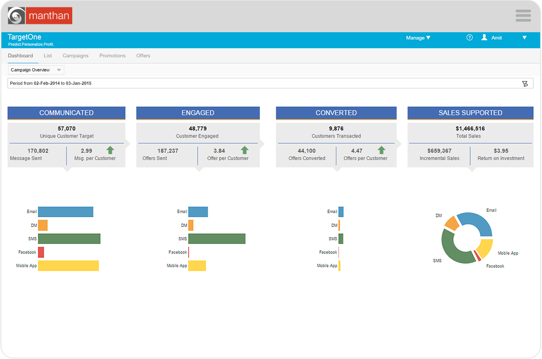Image resolution: width=542 pixels, height=359 pixels.
Task: Click the SALES SUPPORTED header banner
Action: [470, 113]
